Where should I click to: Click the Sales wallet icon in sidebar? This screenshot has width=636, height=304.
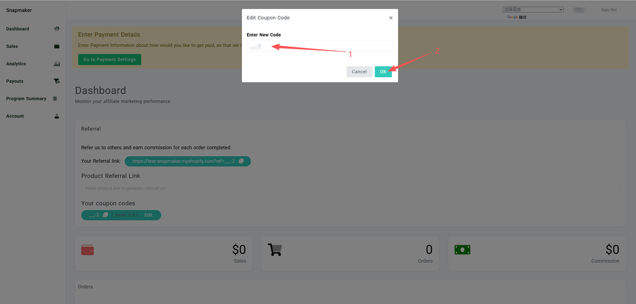tap(57, 46)
